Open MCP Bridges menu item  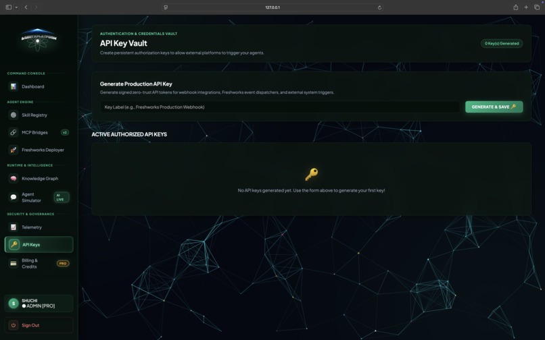(x=39, y=132)
